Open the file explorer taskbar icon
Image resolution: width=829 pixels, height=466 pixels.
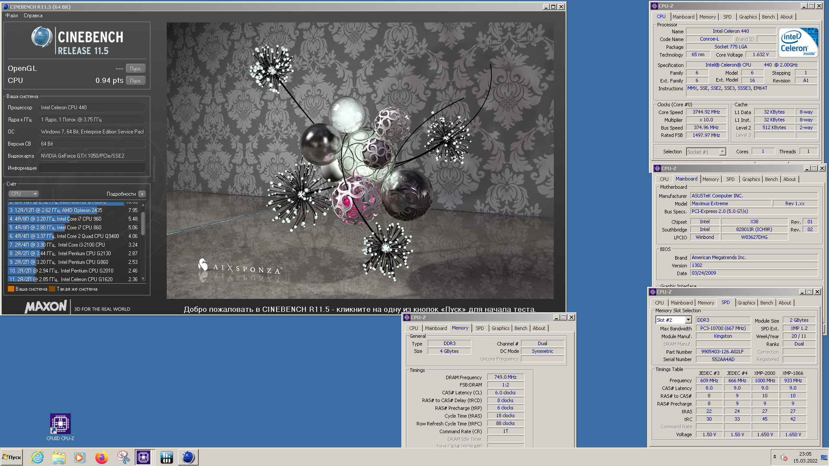(x=59, y=457)
